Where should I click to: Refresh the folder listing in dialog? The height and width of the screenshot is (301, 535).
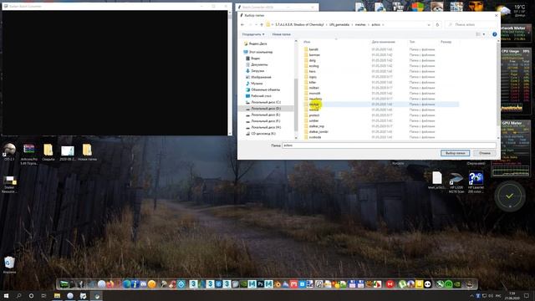click(437, 24)
